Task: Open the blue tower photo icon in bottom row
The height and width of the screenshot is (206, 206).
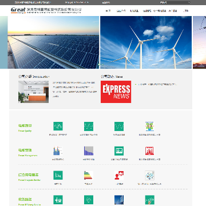Action: pos(119,200)
